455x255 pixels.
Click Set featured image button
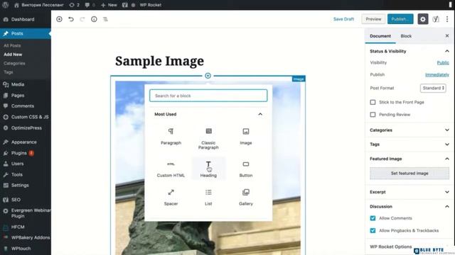pos(409,173)
